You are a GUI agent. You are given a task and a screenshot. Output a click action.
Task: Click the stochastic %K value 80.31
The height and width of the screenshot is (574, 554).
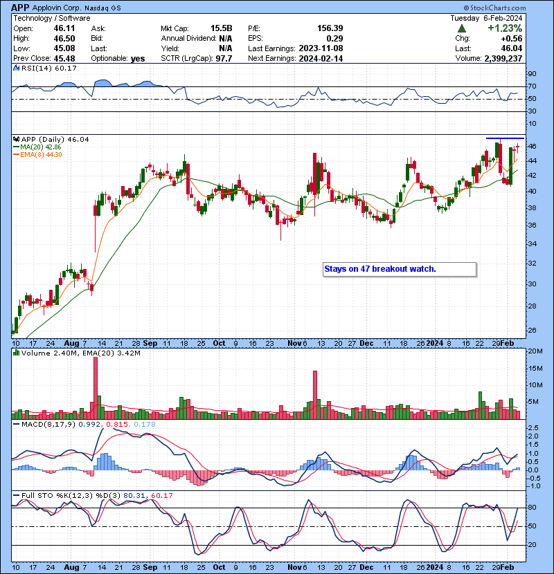pos(134,495)
